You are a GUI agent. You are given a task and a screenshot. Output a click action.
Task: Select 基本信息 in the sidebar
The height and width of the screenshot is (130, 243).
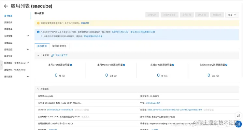8,16
